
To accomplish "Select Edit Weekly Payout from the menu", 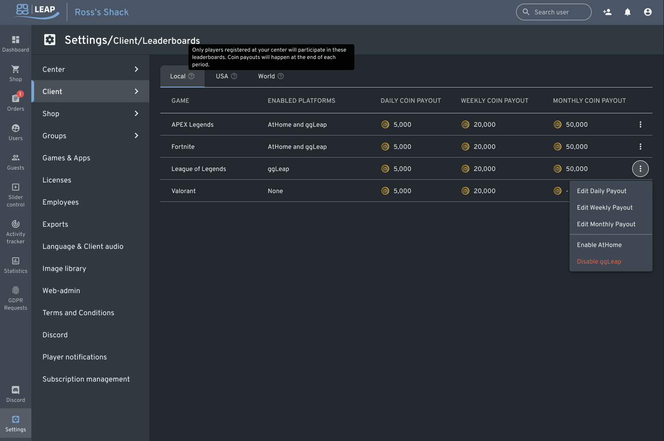I will pos(605,207).
